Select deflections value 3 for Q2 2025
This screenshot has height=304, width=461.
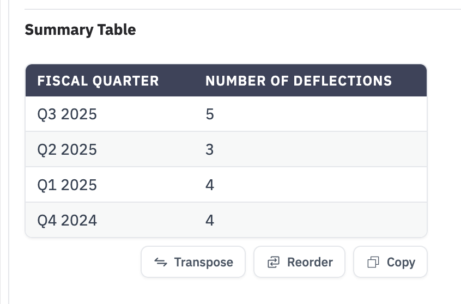point(210,149)
